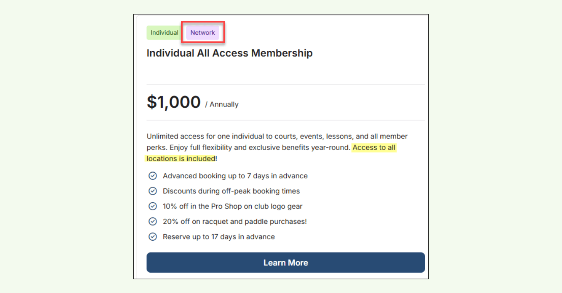Click checkmark icon beside Reserve 17 days
Screen dimensions: 562x293
point(153,236)
